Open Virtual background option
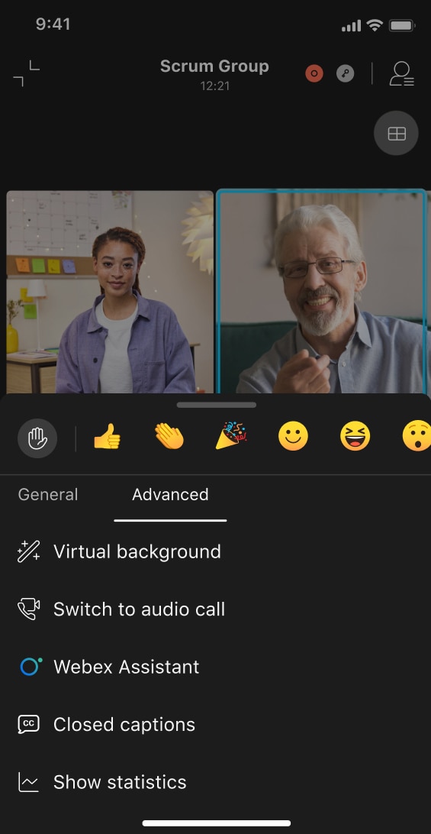 pyautogui.click(x=215, y=551)
